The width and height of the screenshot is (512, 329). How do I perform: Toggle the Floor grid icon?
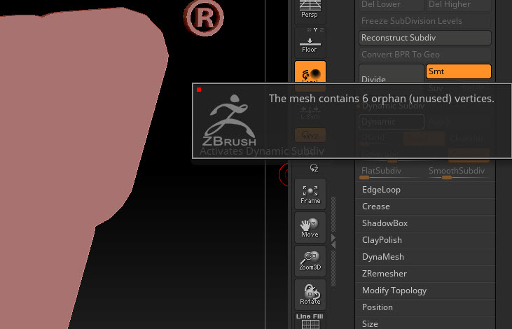coord(310,43)
